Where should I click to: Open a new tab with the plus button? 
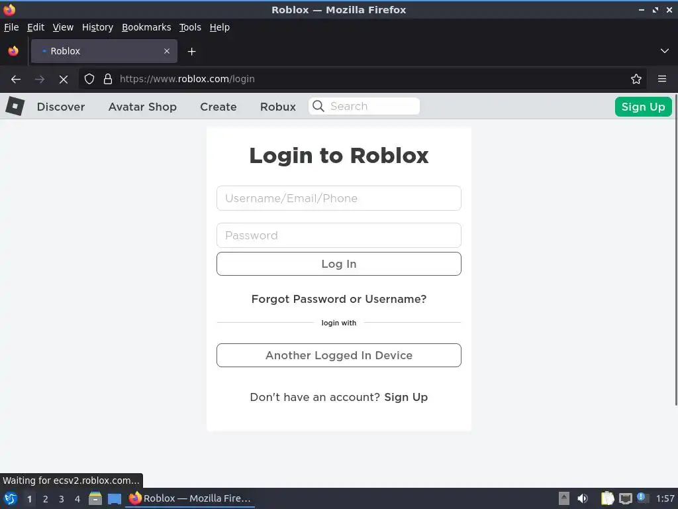(x=191, y=52)
